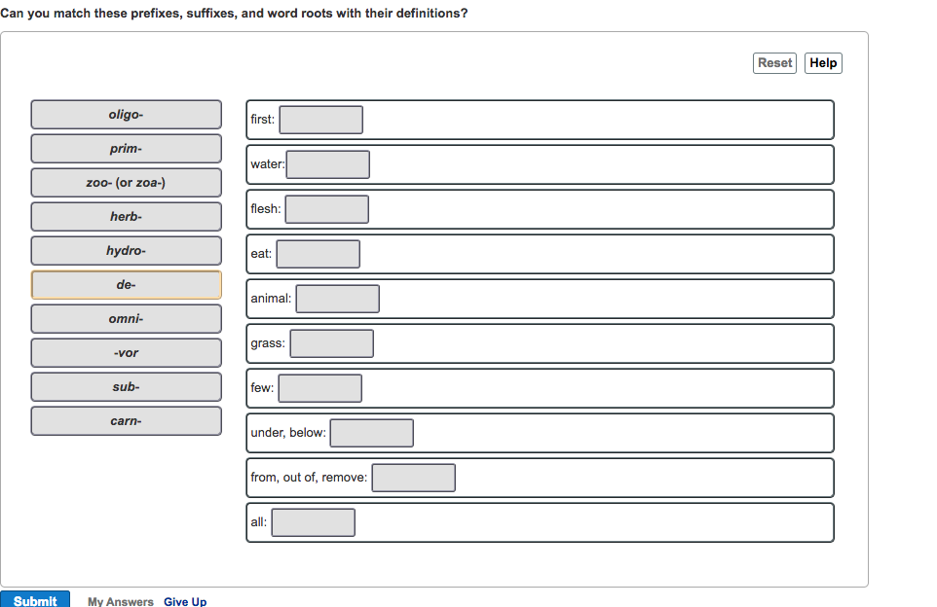Image resolution: width=937 pixels, height=607 pixels.
Task: Select the zoo- (or zoa-) tile
Action: (126, 182)
